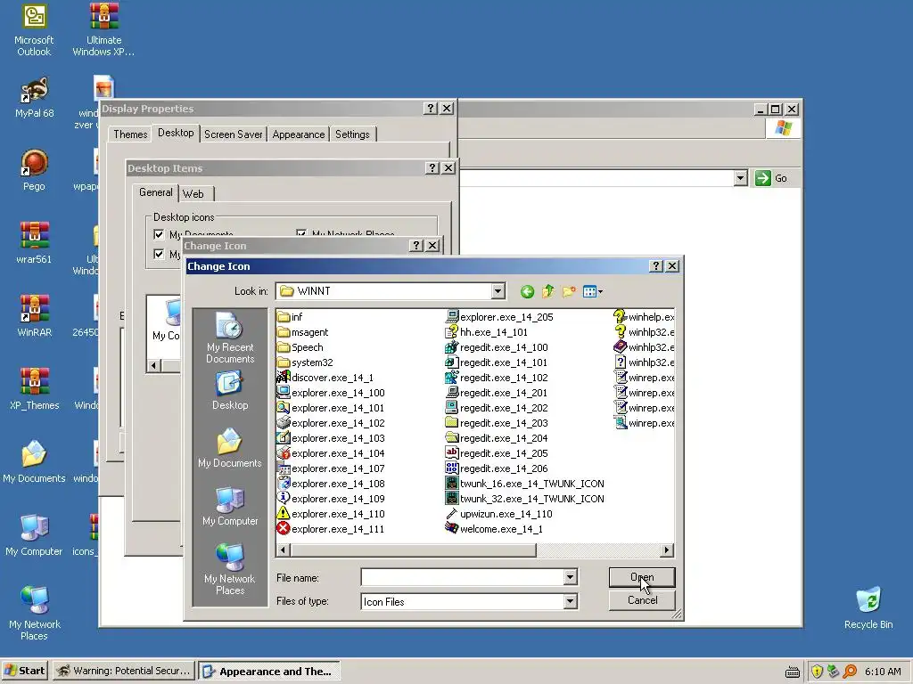Switch to General tab in Desktop Items
This screenshot has height=684, width=913.
[x=155, y=192]
